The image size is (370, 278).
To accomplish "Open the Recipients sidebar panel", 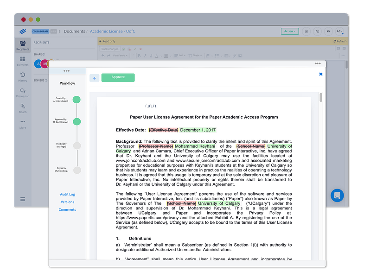I will click(x=23, y=45).
